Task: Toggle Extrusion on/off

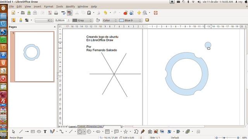Action: pos(198,131)
